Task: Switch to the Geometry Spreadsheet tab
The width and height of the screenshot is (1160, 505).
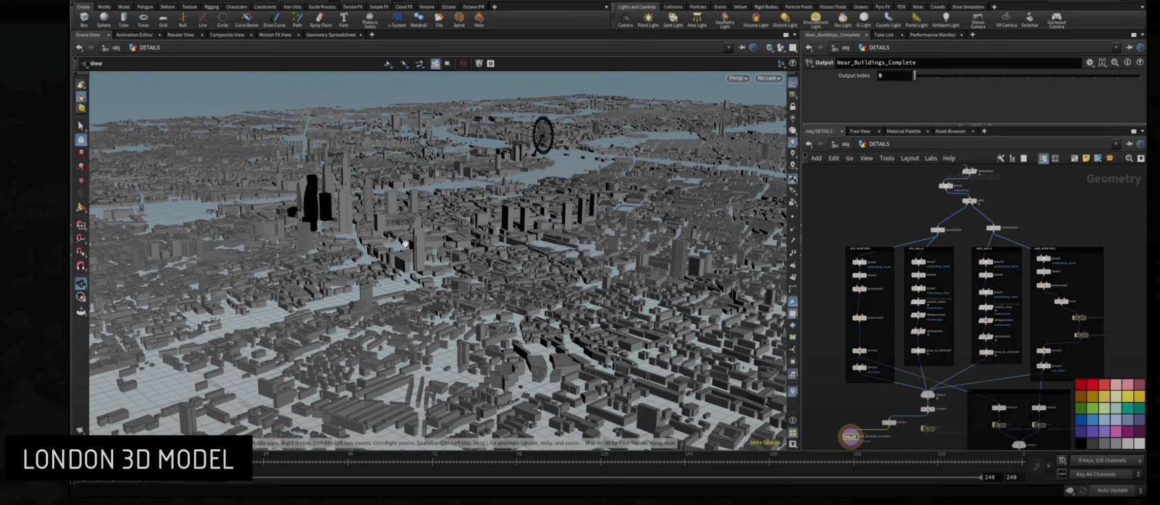Action: (330, 35)
